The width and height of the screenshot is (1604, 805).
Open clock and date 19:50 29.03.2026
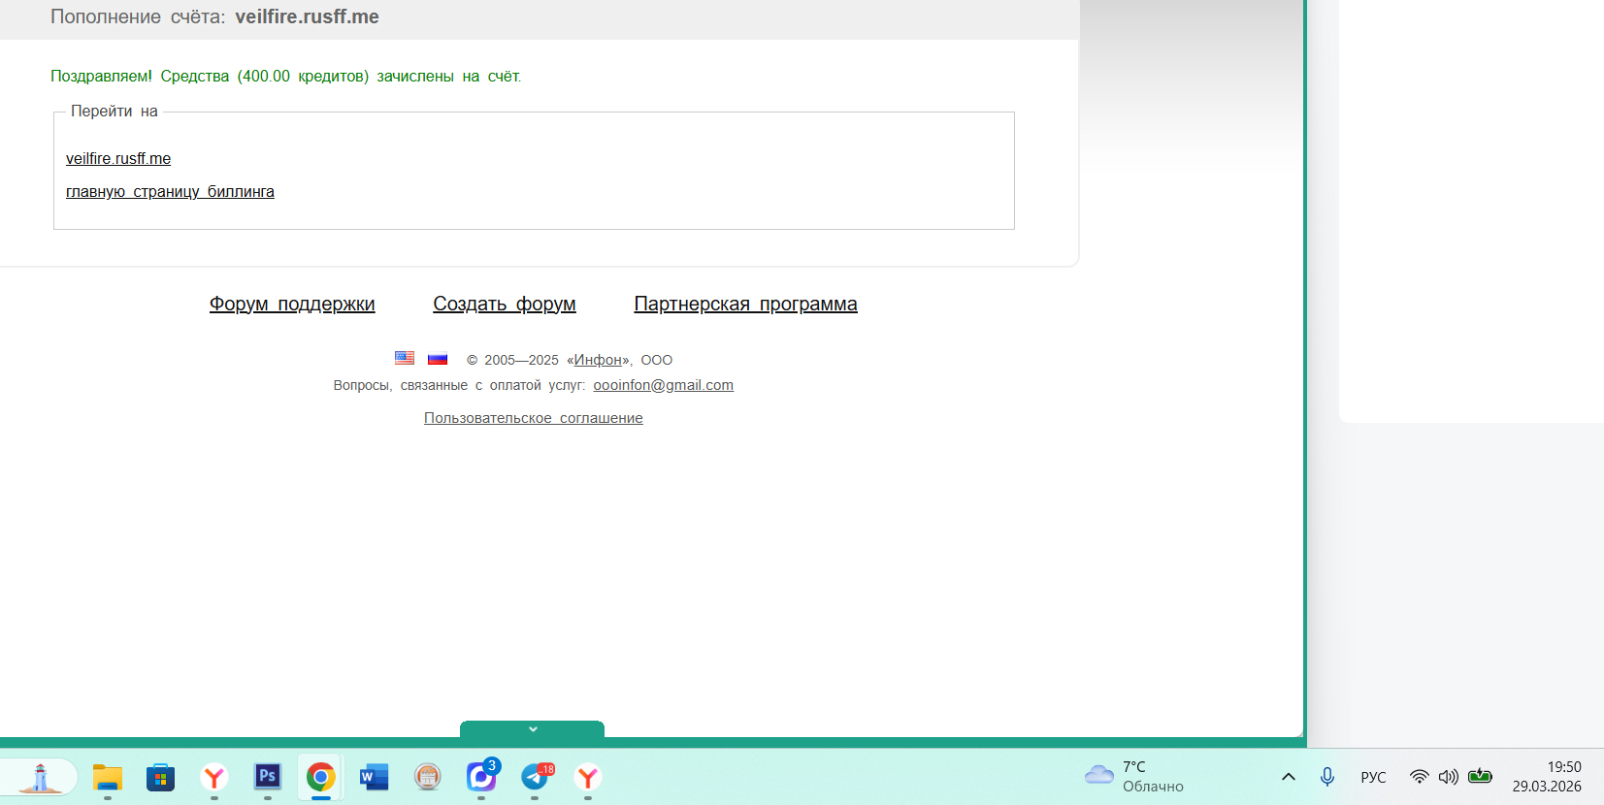tap(1547, 777)
